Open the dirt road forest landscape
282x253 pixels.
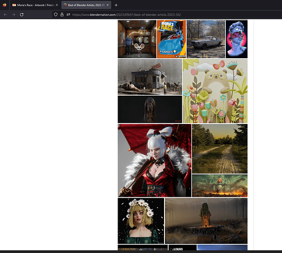[220, 149]
